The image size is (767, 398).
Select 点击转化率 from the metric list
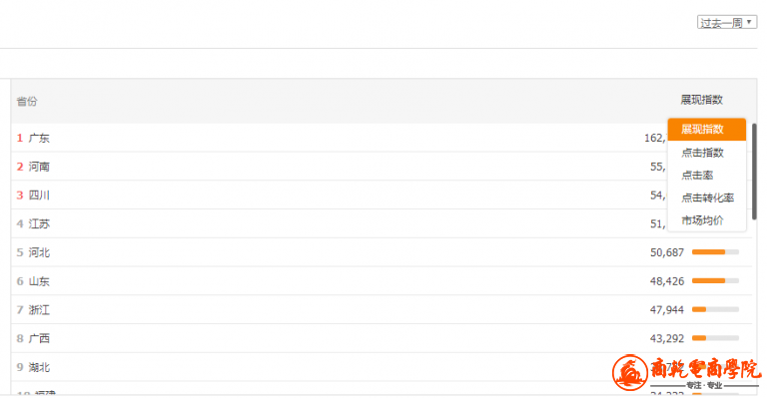click(706, 198)
